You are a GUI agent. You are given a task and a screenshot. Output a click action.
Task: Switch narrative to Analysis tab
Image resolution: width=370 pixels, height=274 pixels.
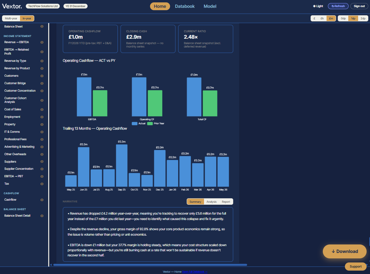[211, 202]
